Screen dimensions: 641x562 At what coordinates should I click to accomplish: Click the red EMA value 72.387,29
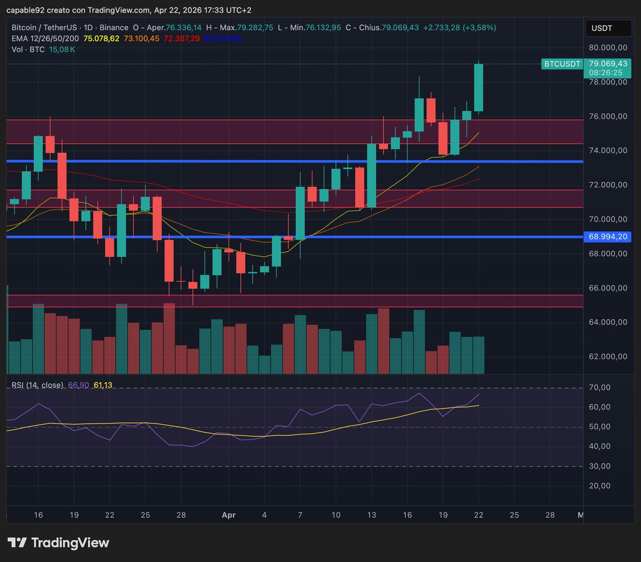tap(181, 38)
